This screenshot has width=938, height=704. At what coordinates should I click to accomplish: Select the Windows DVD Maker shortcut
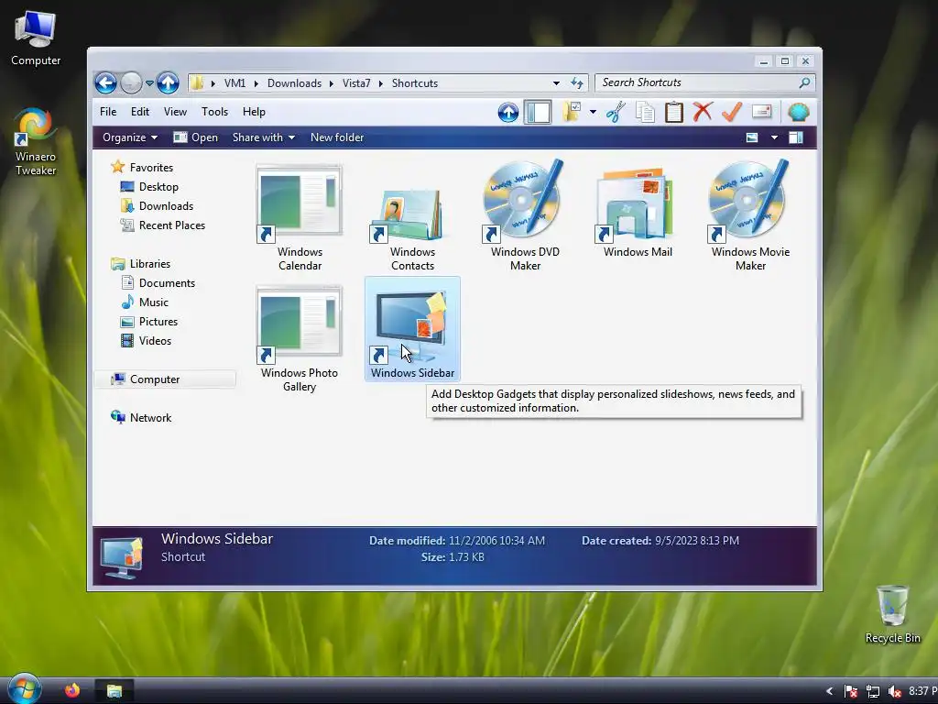(x=525, y=216)
